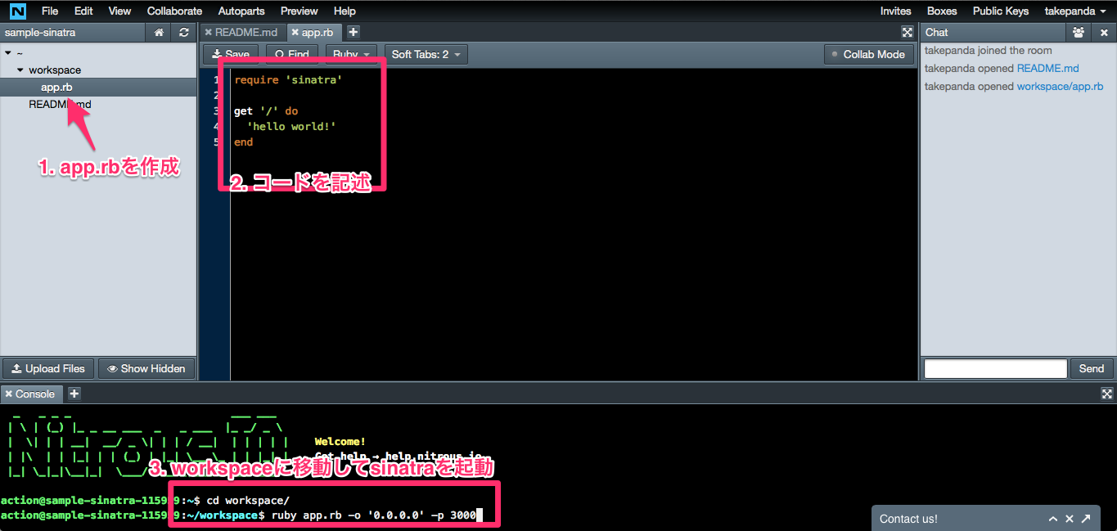The height and width of the screenshot is (531, 1117).
Task: Click inside the chat message input field
Action: (x=994, y=368)
